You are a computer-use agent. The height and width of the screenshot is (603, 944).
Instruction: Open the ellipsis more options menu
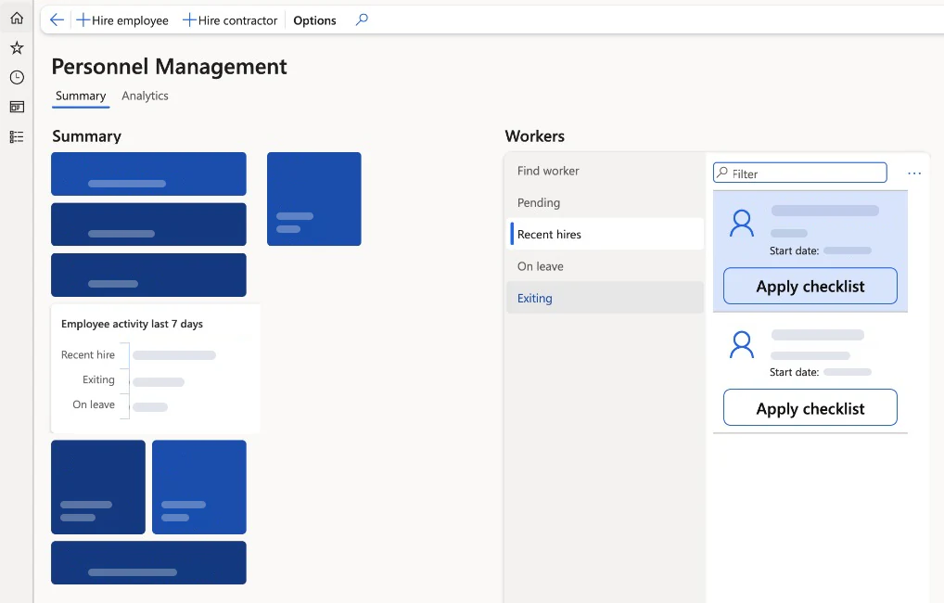(x=914, y=173)
